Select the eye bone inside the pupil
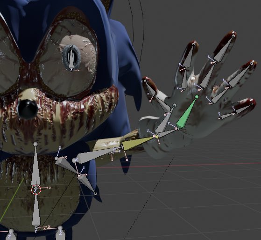 tap(71, 58)
